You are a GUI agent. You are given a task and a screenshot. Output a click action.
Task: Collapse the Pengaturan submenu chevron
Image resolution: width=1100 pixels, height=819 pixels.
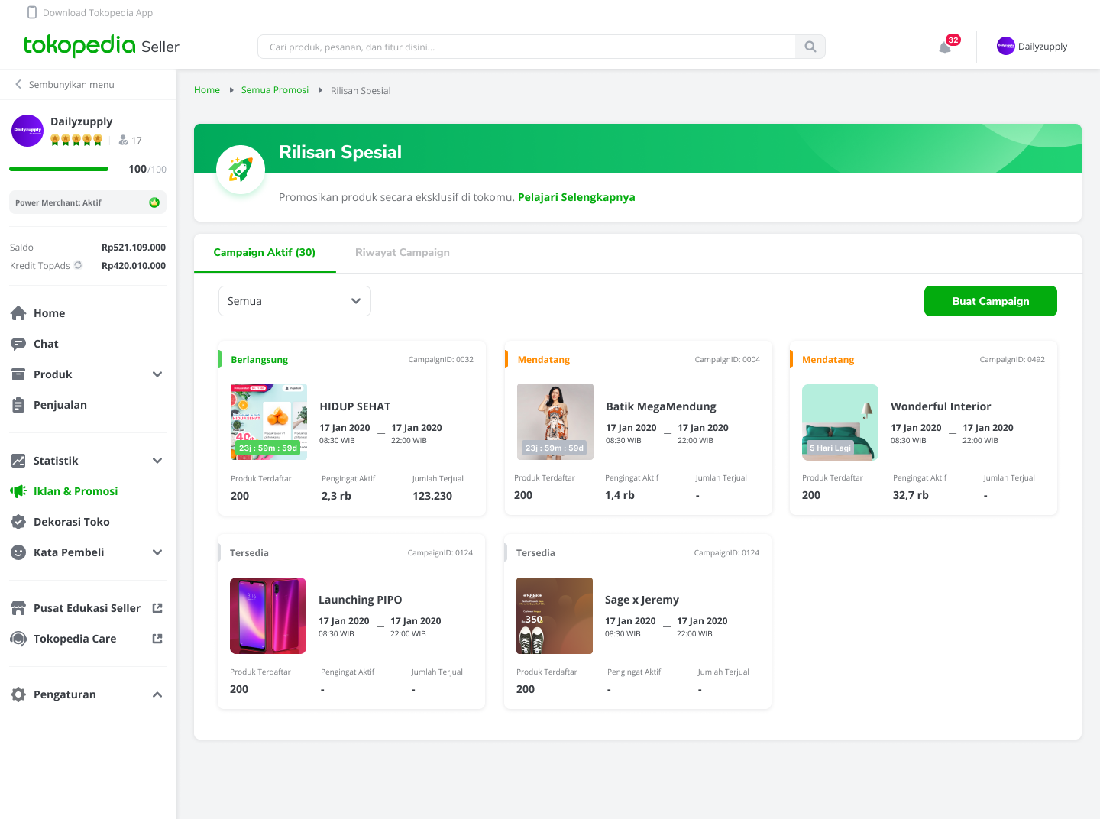tap(157, 694)
